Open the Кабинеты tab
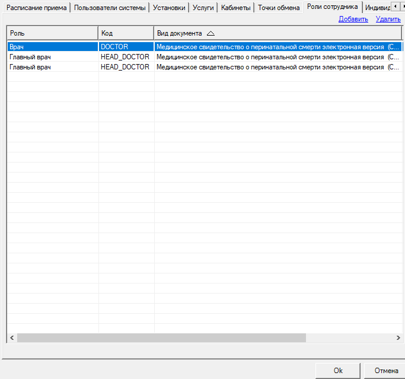The image size is (405, 379). coord(235,8)
